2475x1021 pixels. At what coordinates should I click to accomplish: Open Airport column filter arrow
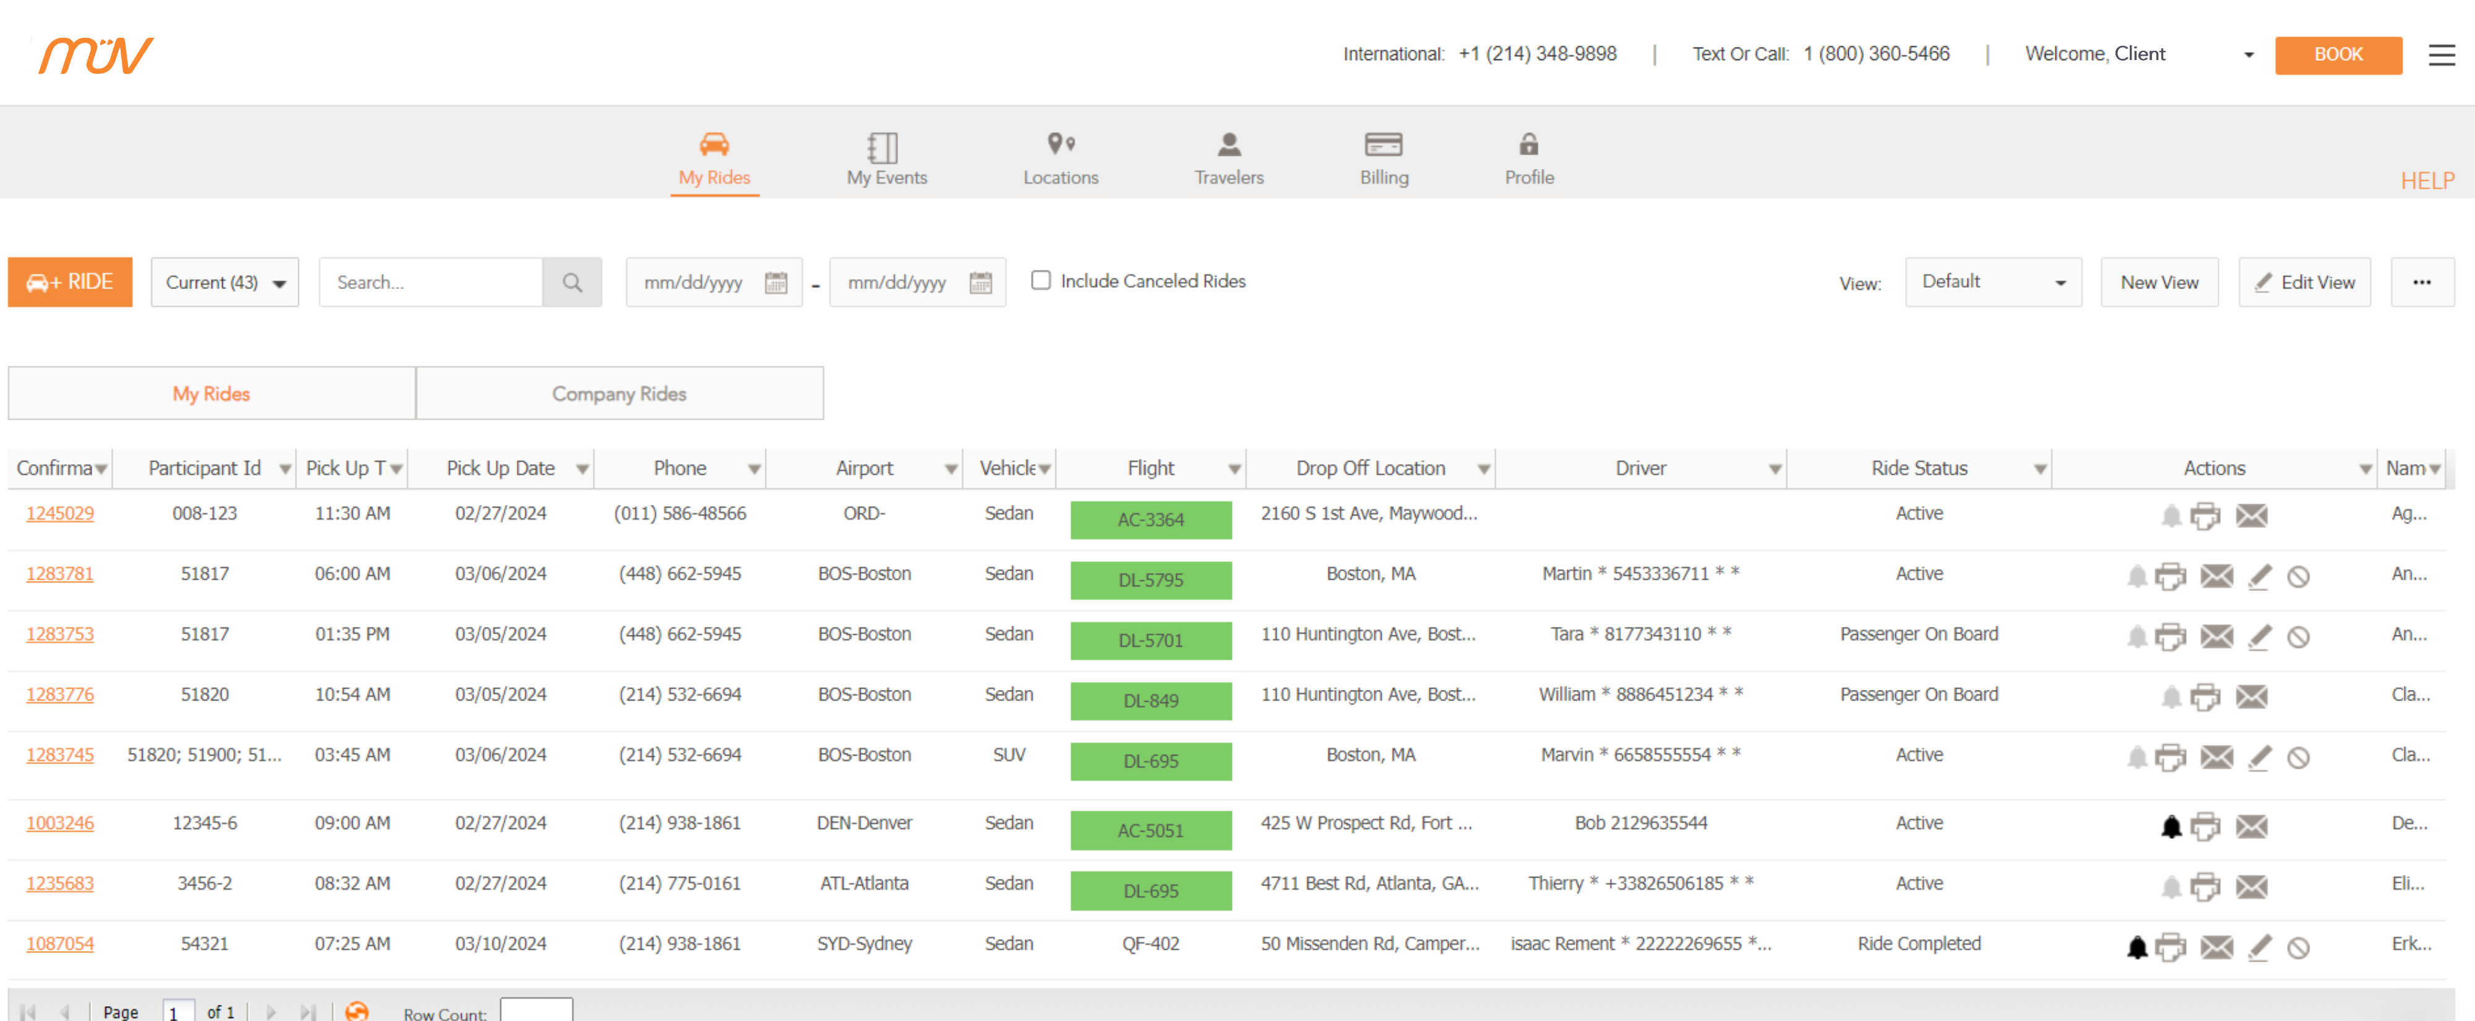(950, 468)
